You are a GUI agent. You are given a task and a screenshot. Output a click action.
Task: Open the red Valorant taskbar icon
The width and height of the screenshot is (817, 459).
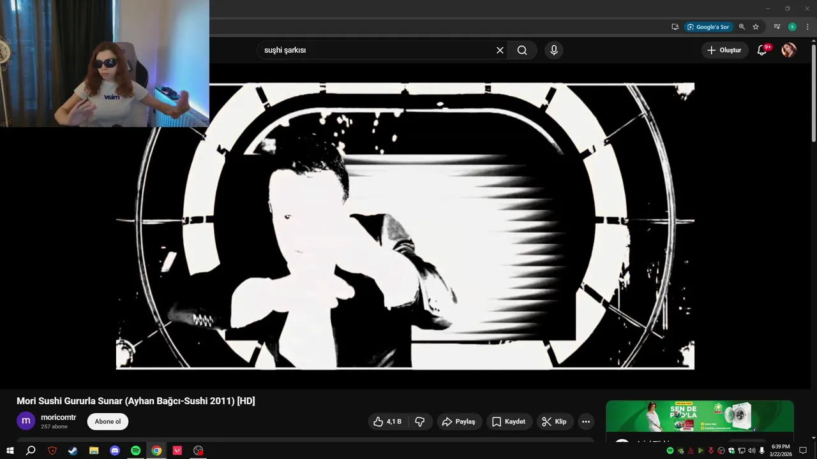click(177, 451)
